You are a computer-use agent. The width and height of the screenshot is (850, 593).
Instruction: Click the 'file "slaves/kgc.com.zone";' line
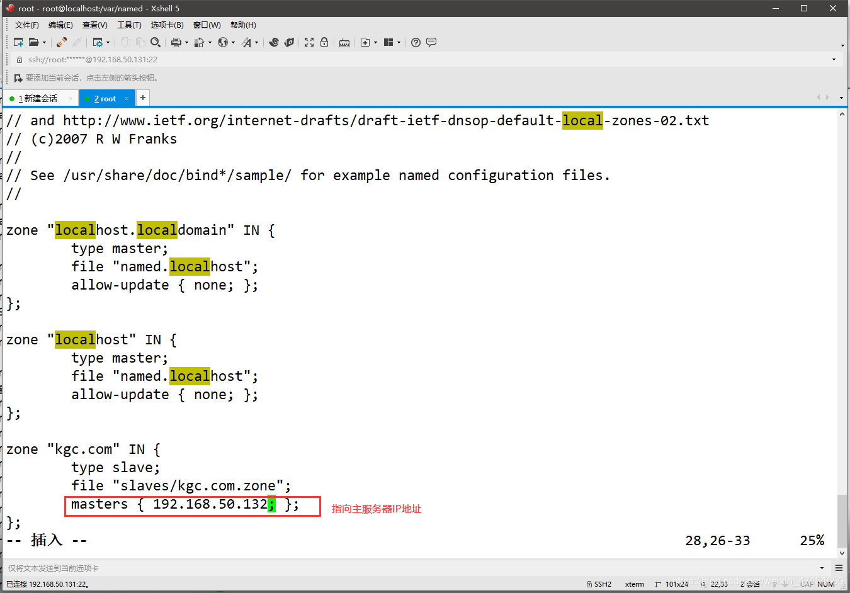181,486
